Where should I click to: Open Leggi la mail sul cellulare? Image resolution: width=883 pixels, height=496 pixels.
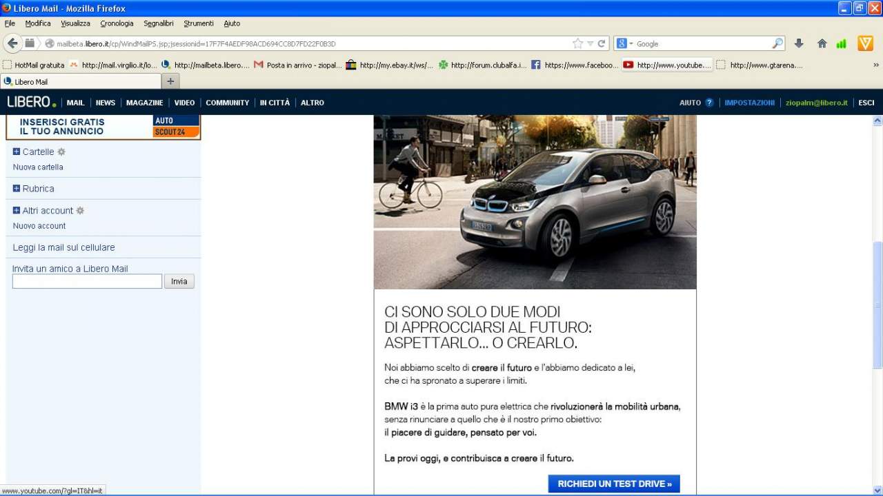coord(64,247)
